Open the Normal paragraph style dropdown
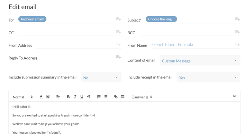246x134 pixels. [x=23, y=97]
